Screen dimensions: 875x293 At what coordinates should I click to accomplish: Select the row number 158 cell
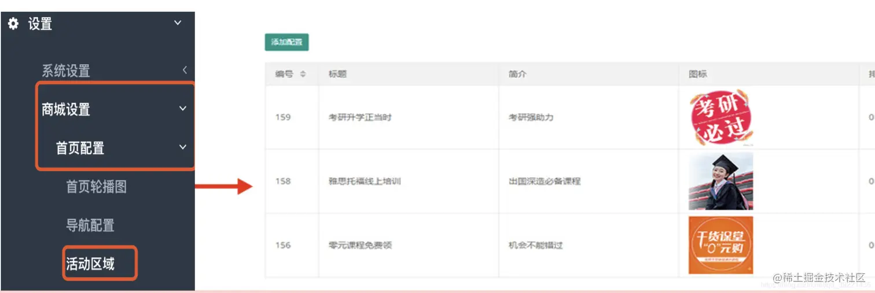tap(283, 181)
